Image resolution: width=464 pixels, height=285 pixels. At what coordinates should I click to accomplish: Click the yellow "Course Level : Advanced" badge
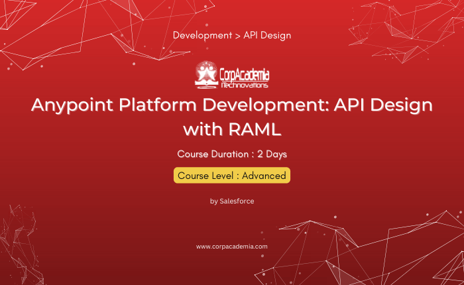coord(232,176)
